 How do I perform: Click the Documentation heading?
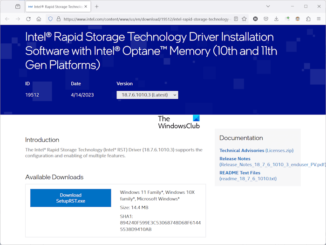tap(241, 138)
